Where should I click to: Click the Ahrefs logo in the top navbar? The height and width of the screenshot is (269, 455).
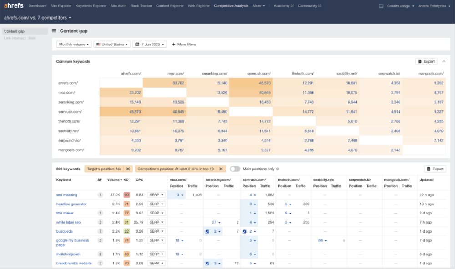tap(13, 5)
